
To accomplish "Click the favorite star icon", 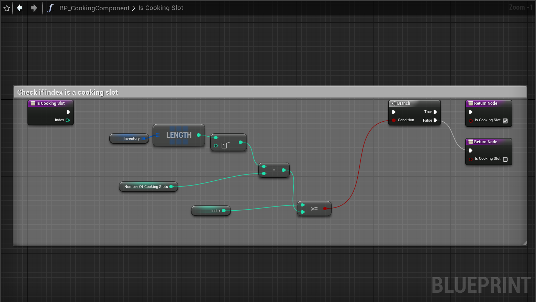I will pos(7,8).
